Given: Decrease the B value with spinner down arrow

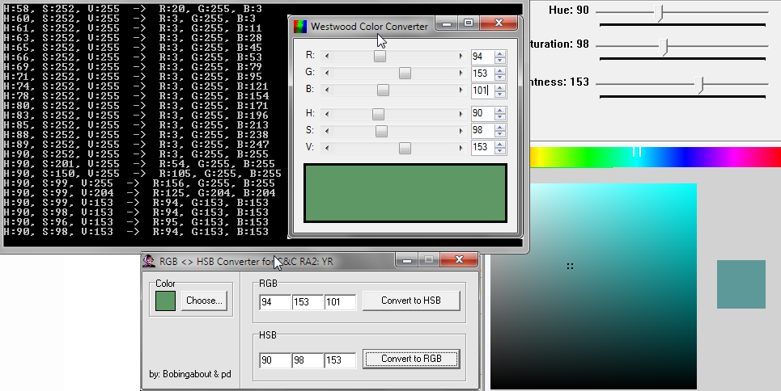Looking at the screenshot, I should point(499,94).
